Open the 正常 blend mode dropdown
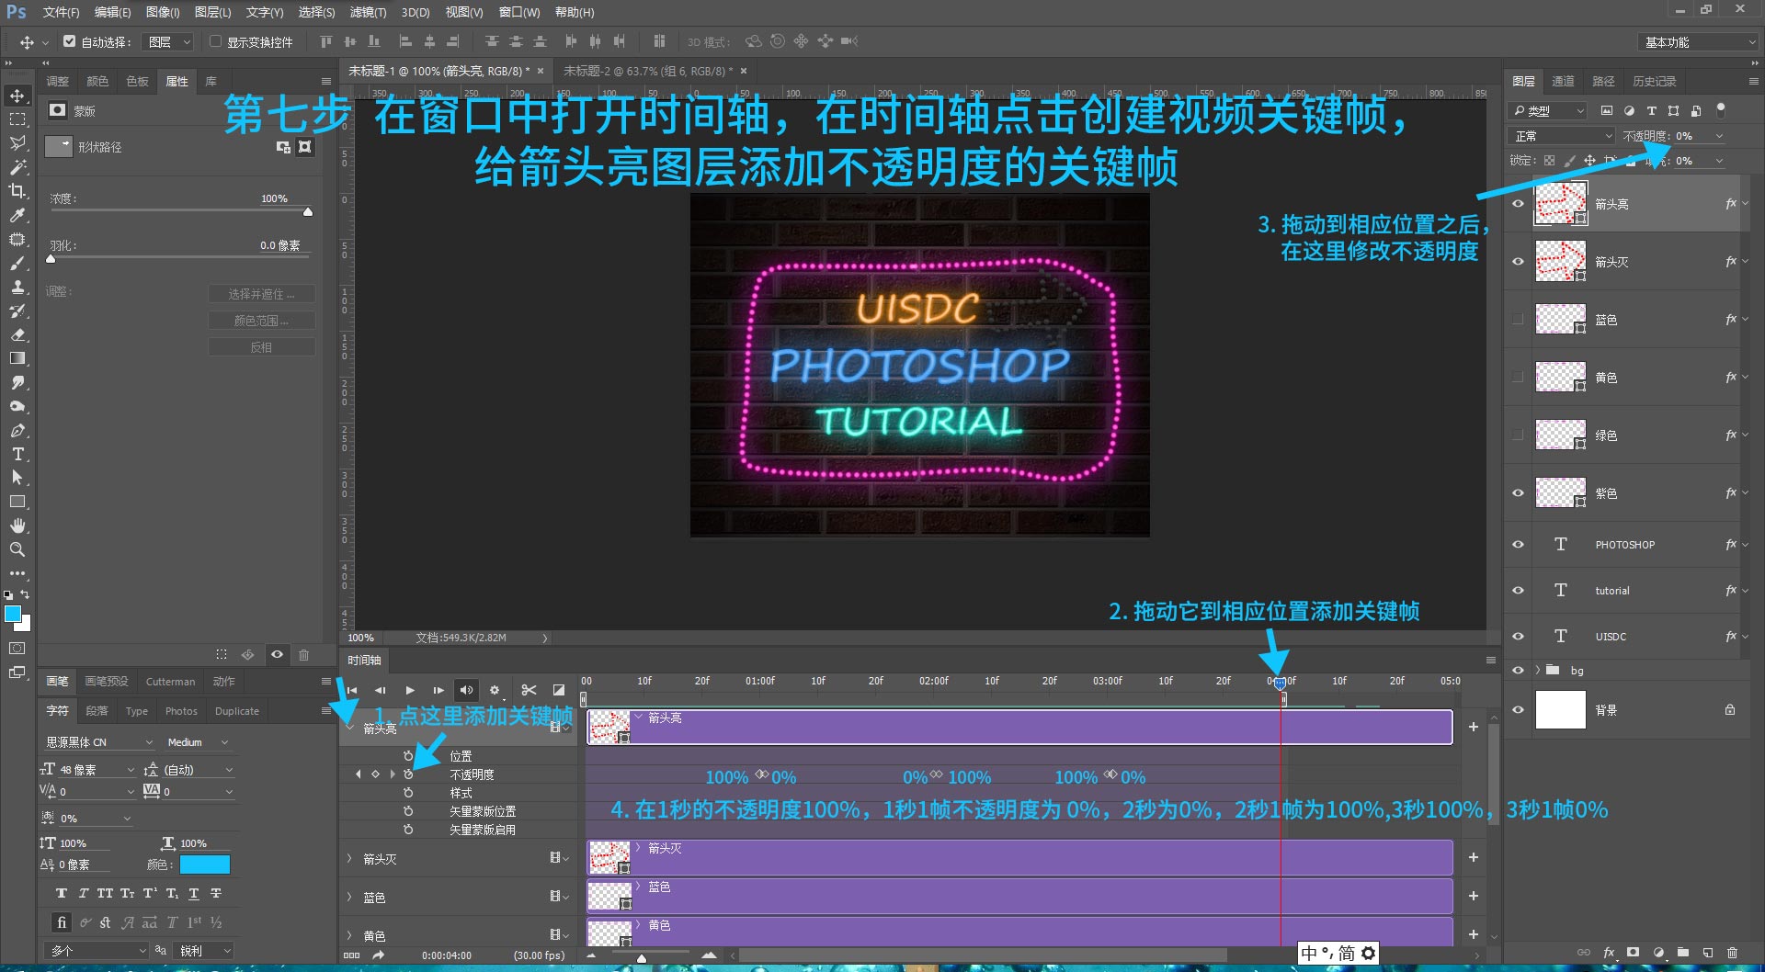 [1561, 136]
